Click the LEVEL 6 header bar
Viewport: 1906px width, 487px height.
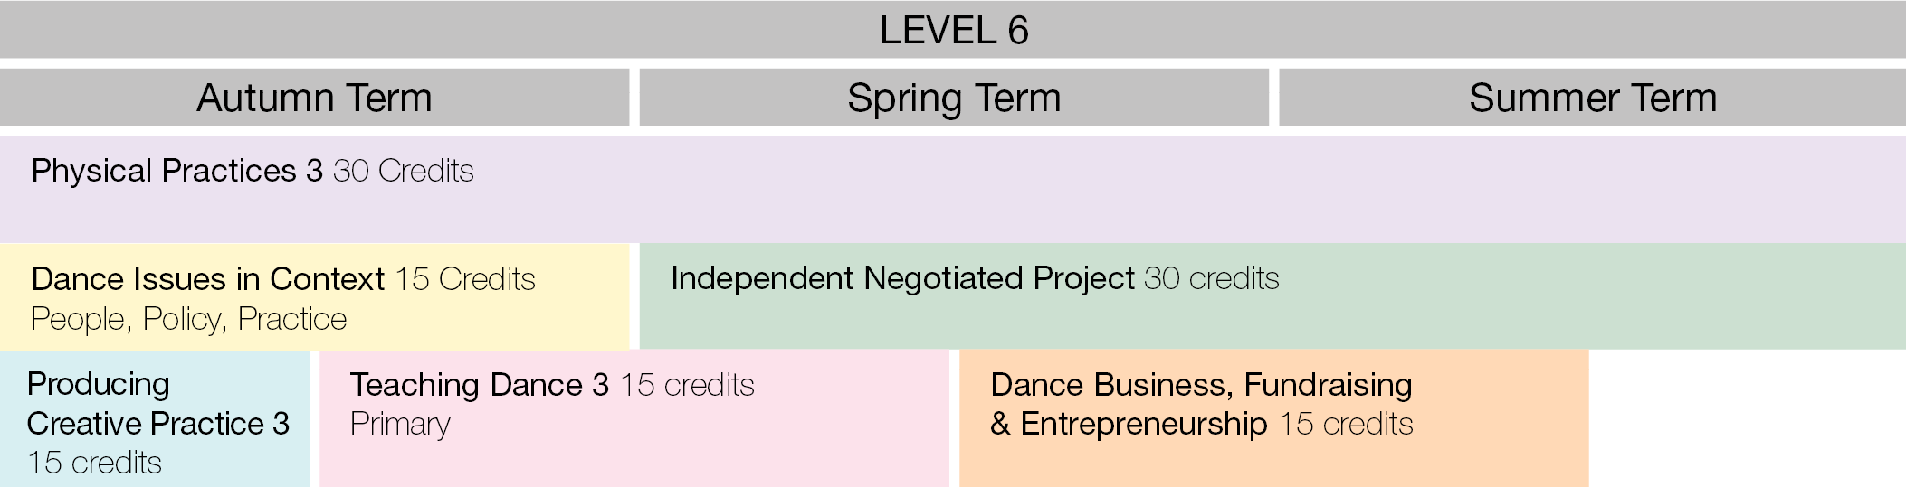point(953,30)
